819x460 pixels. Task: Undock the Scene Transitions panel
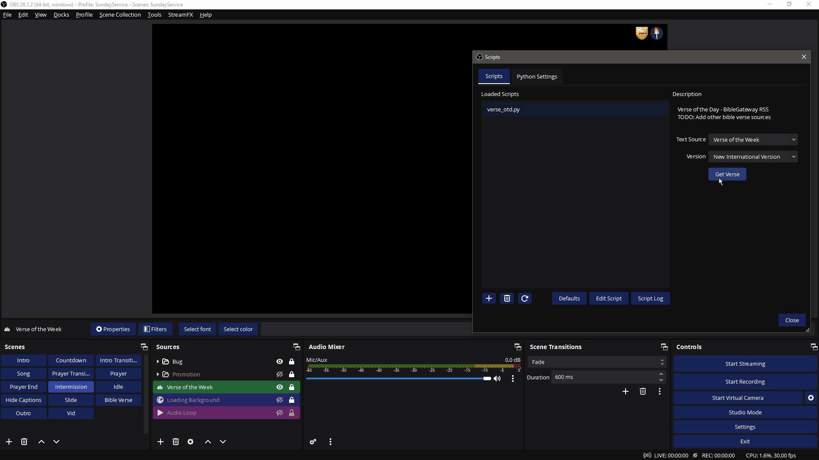click(x=664, y=347)
